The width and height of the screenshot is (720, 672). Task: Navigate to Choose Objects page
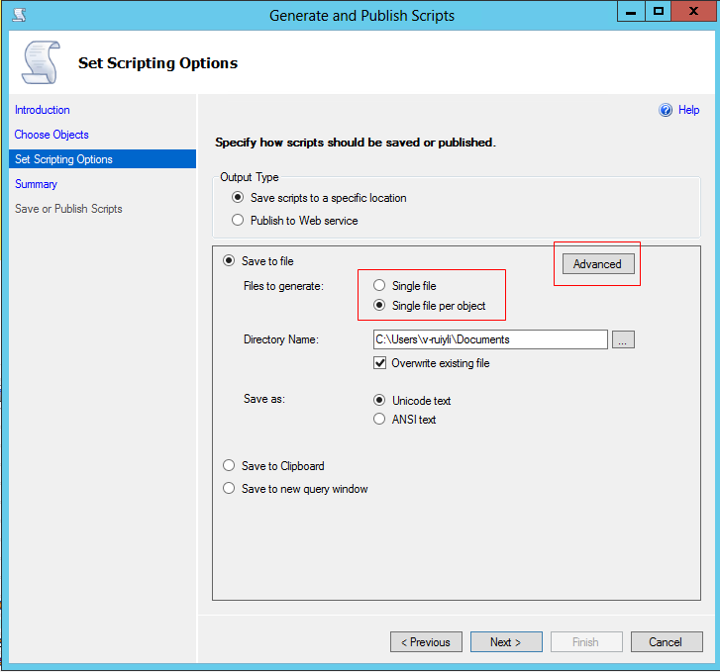(51, 135)
